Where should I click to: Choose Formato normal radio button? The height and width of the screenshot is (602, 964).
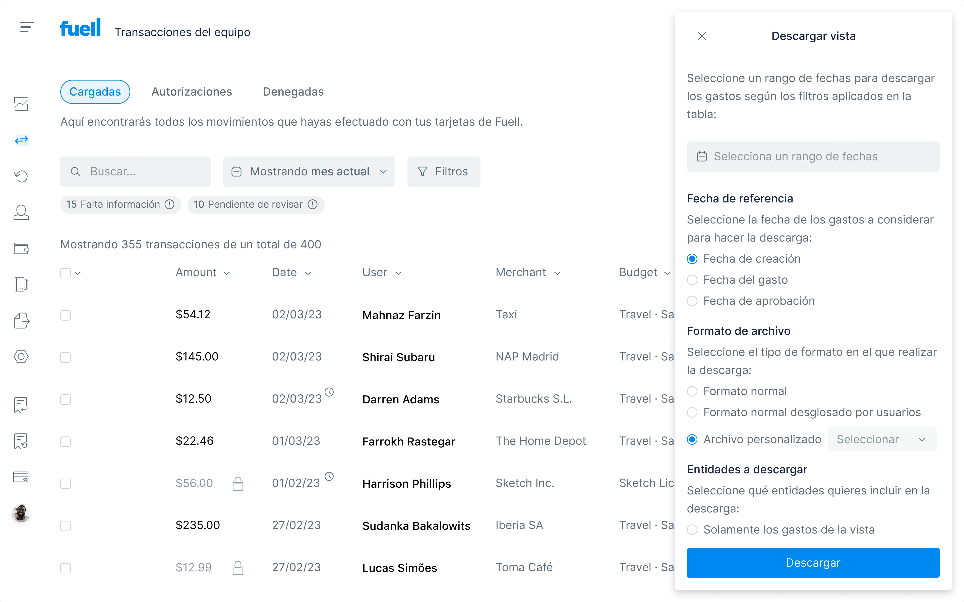[692, 391]
